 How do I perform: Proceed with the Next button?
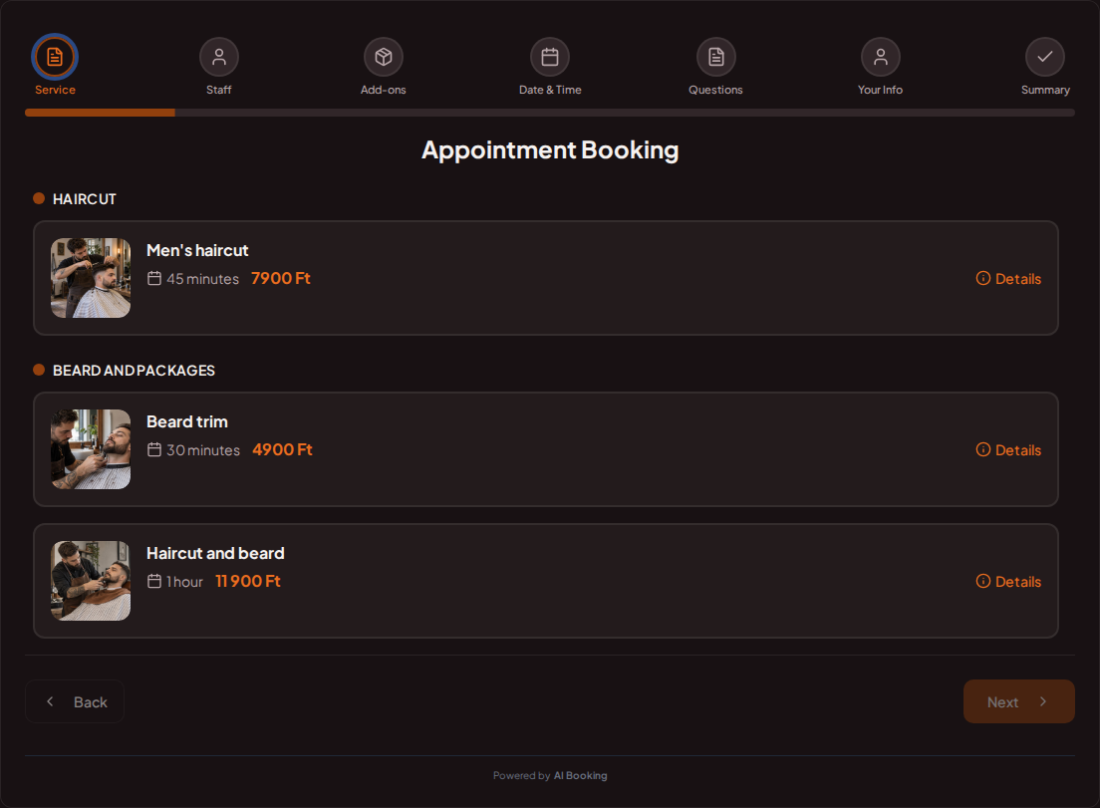pos(1018,701)
